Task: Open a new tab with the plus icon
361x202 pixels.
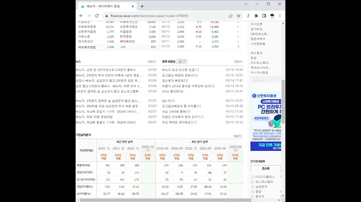Action: (142, 6)
